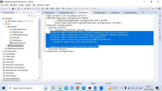This screenshot has height=91, width=162.
Task: Show hidden editor tabs list chevron
Action: pos(143,12)
